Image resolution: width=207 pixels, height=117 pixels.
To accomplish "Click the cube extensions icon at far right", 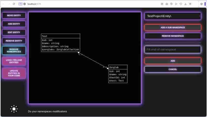I will [x=202, y=4].
